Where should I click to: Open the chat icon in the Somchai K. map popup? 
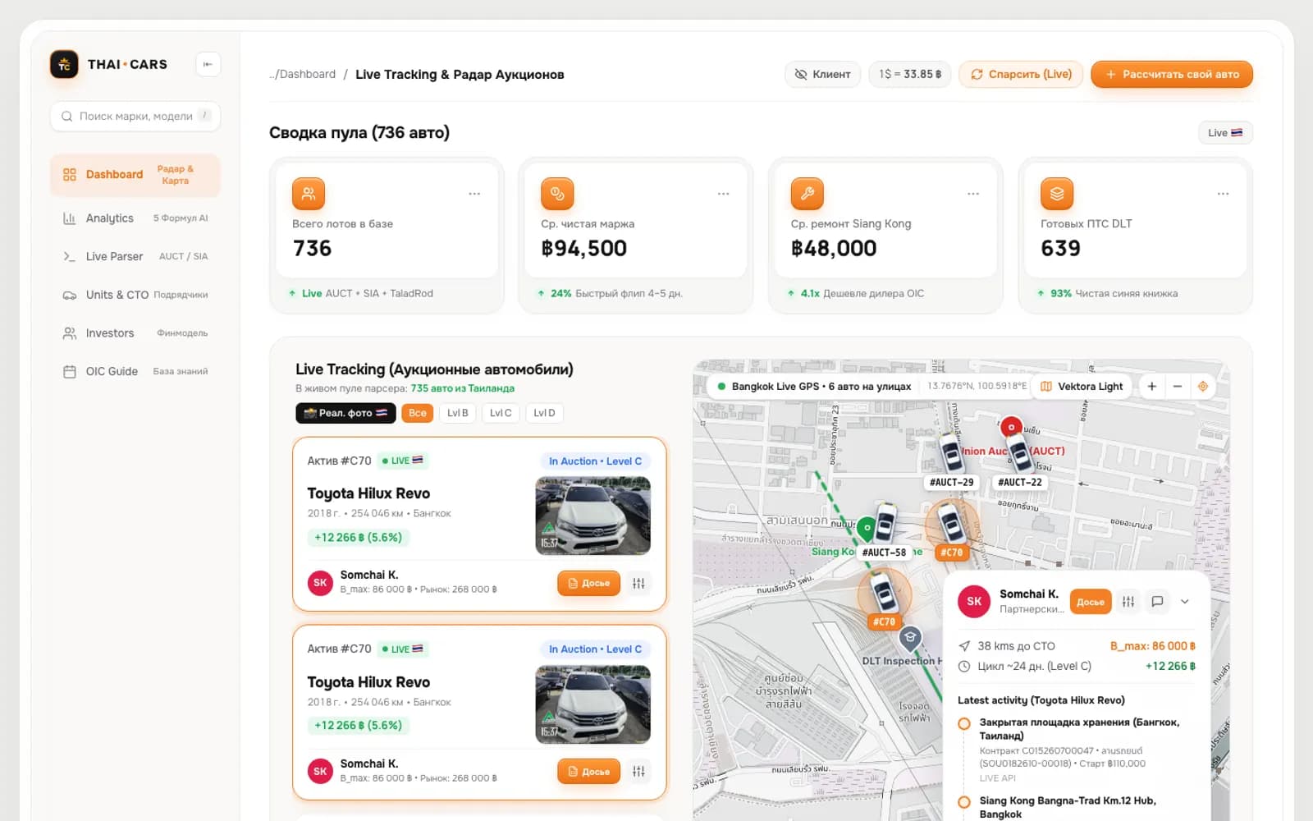coord(1157,602)
